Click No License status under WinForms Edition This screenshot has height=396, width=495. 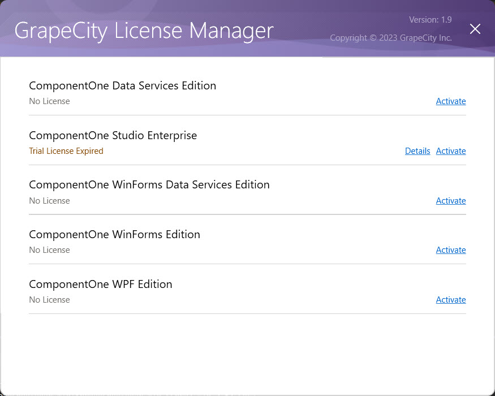[x=50, y=250]
